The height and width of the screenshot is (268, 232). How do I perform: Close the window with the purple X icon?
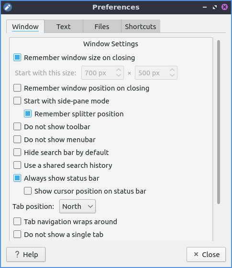coord(224,7)
